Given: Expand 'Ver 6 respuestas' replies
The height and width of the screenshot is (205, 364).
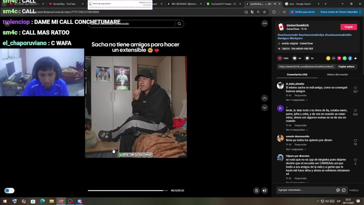Looking at the screenshot, I should pyautogui.click(x=297, y=130).
